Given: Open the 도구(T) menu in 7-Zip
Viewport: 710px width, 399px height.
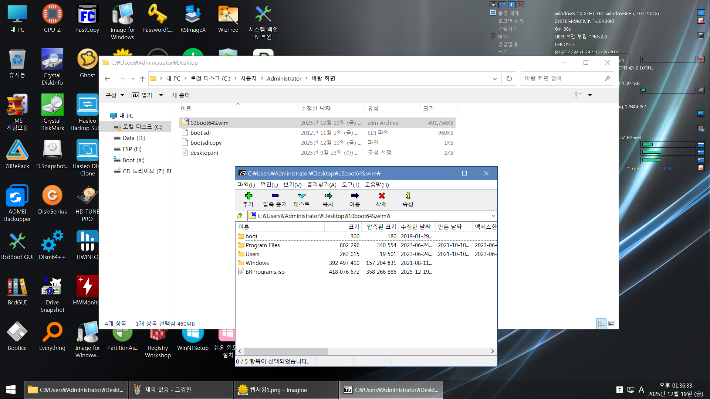Looking at the screenshot, I should [350, 185].
